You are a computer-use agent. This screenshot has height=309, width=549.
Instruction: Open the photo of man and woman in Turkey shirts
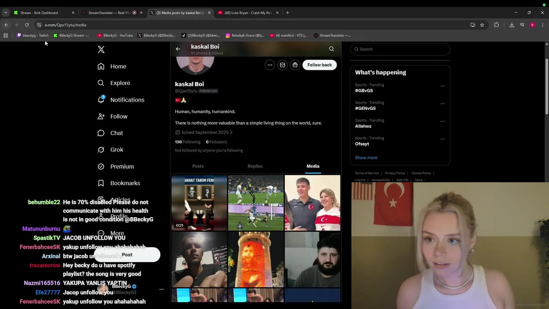click(312, 203)
